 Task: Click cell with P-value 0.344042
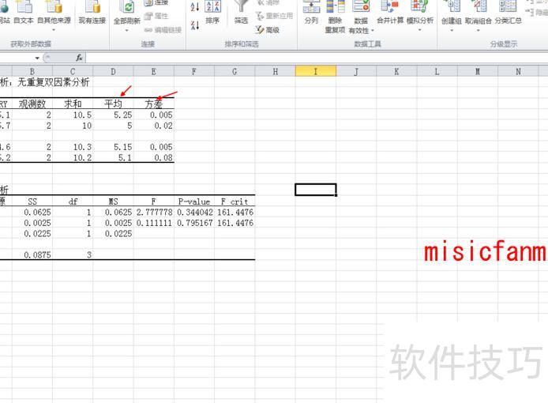coord(194,212)
